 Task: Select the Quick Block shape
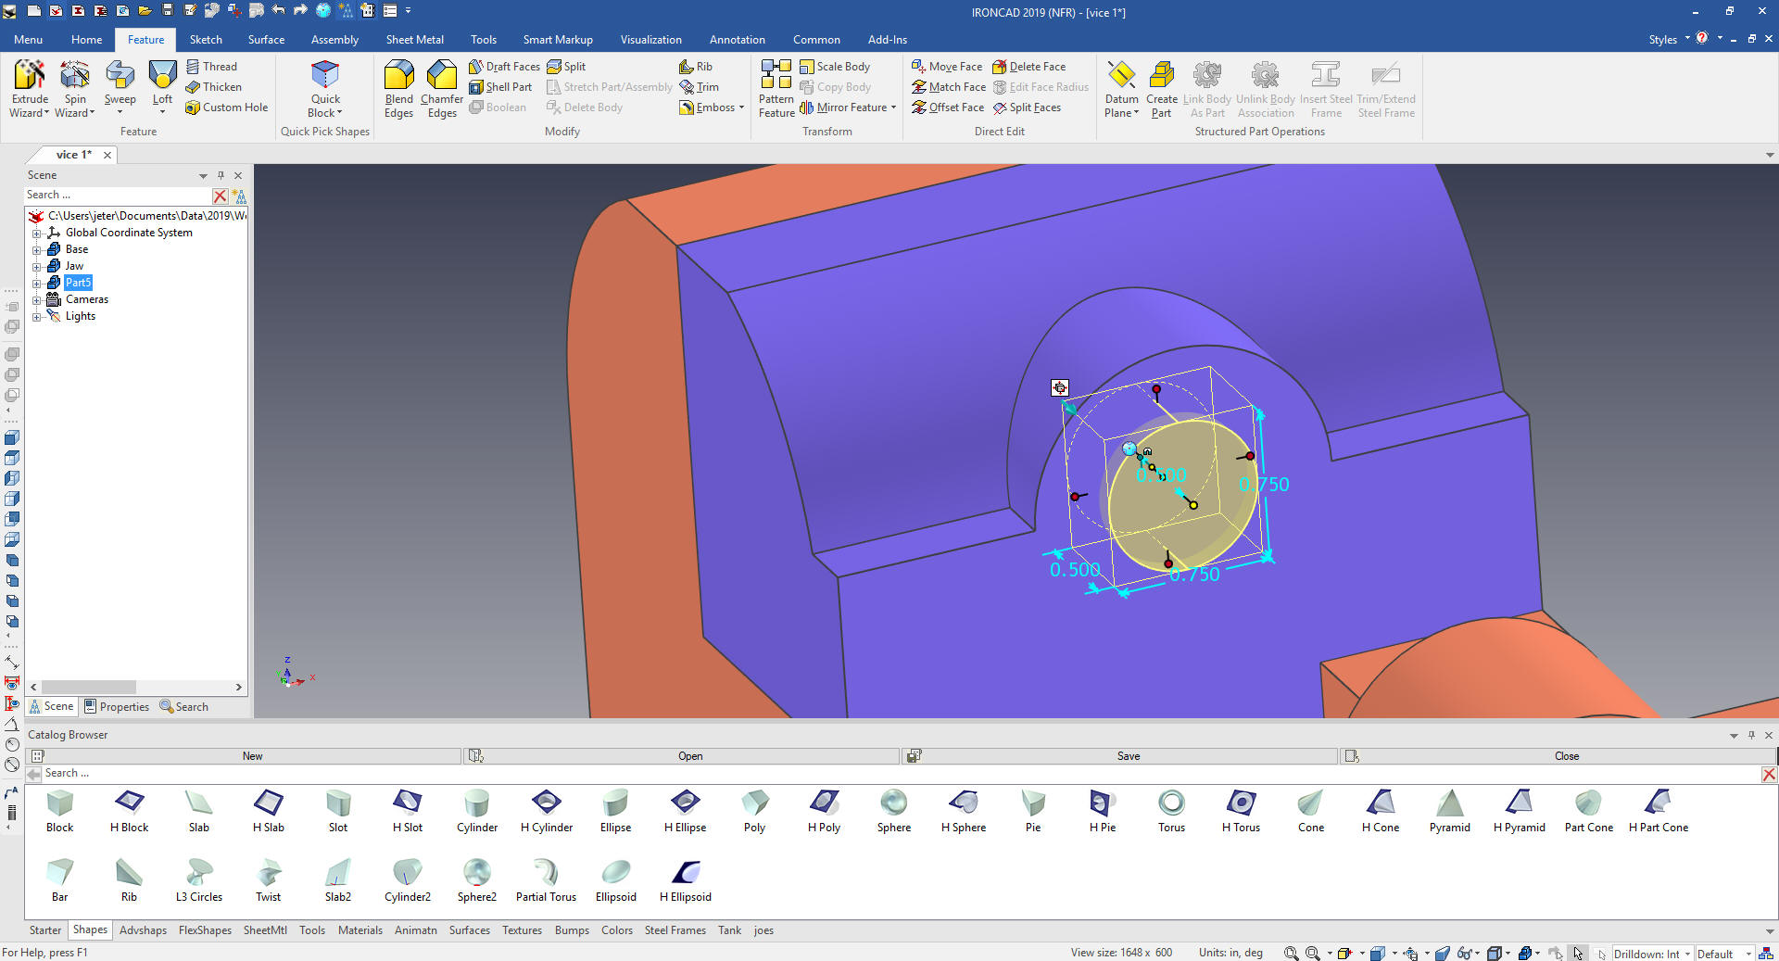pos(325,88)
